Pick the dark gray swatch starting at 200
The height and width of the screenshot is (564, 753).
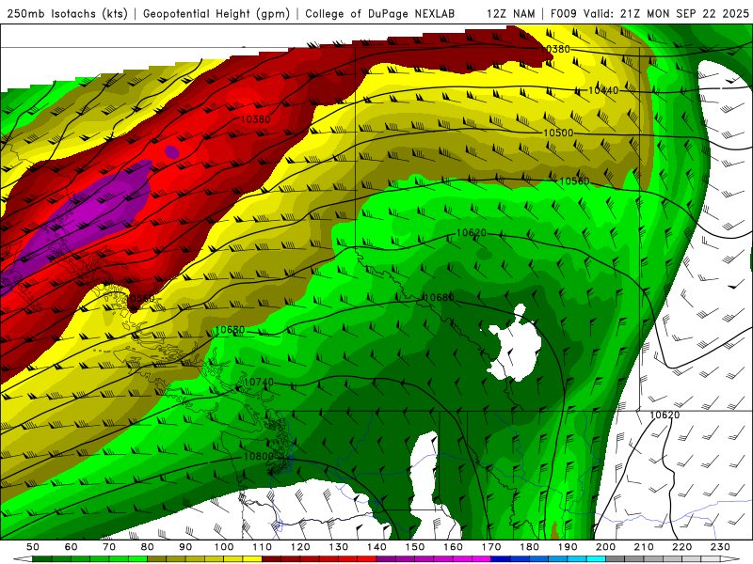point(616,559)
